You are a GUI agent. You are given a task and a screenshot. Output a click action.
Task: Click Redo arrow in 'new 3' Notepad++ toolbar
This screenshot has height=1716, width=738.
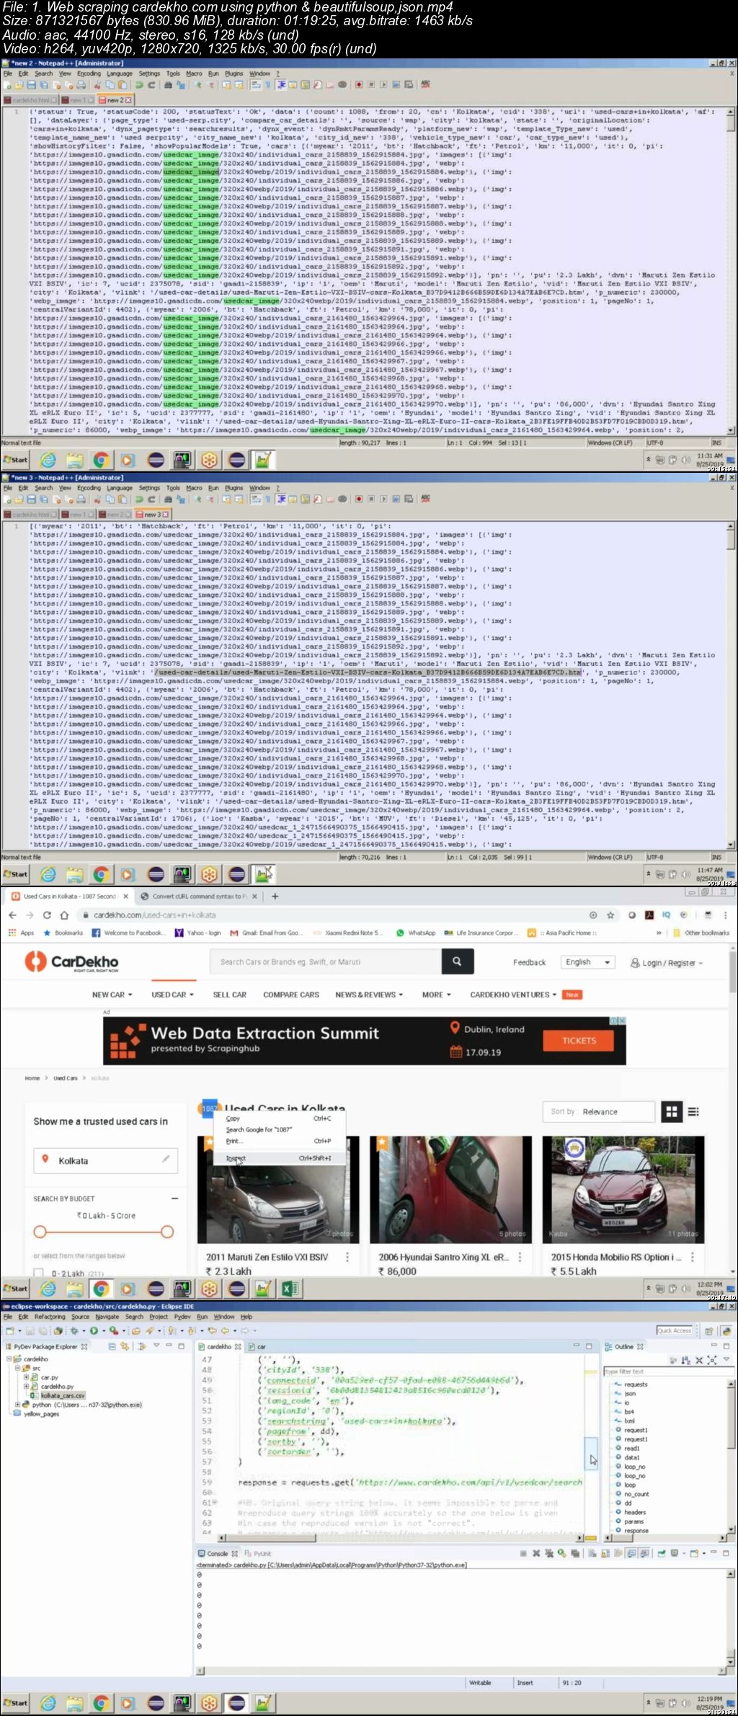[x=151, y=499]
